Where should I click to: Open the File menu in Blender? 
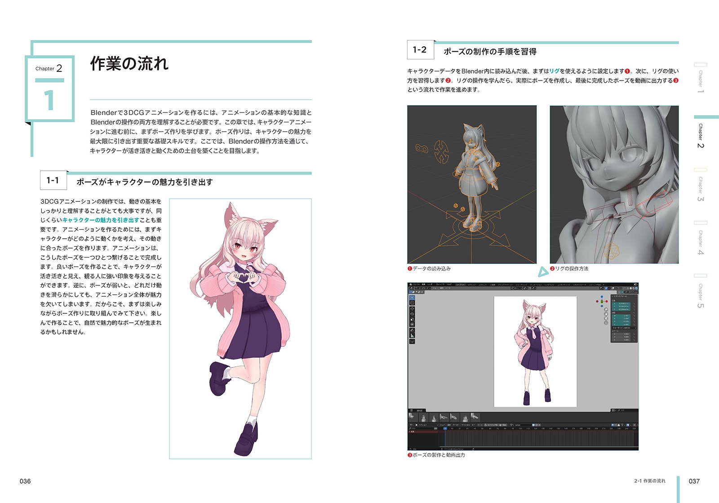(x=417, y=284)
